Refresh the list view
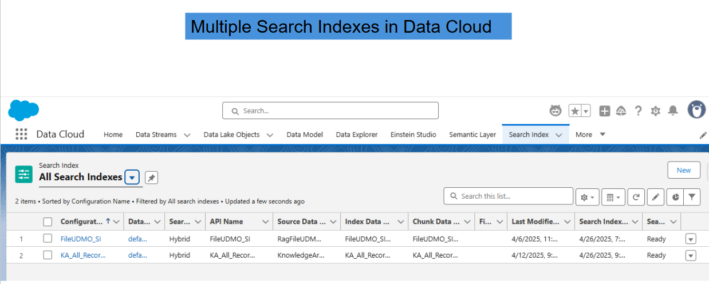 [x=636, y=197]
